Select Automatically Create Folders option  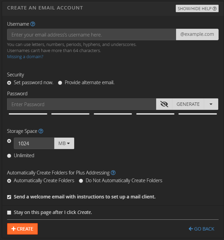(x=9, y=181)
